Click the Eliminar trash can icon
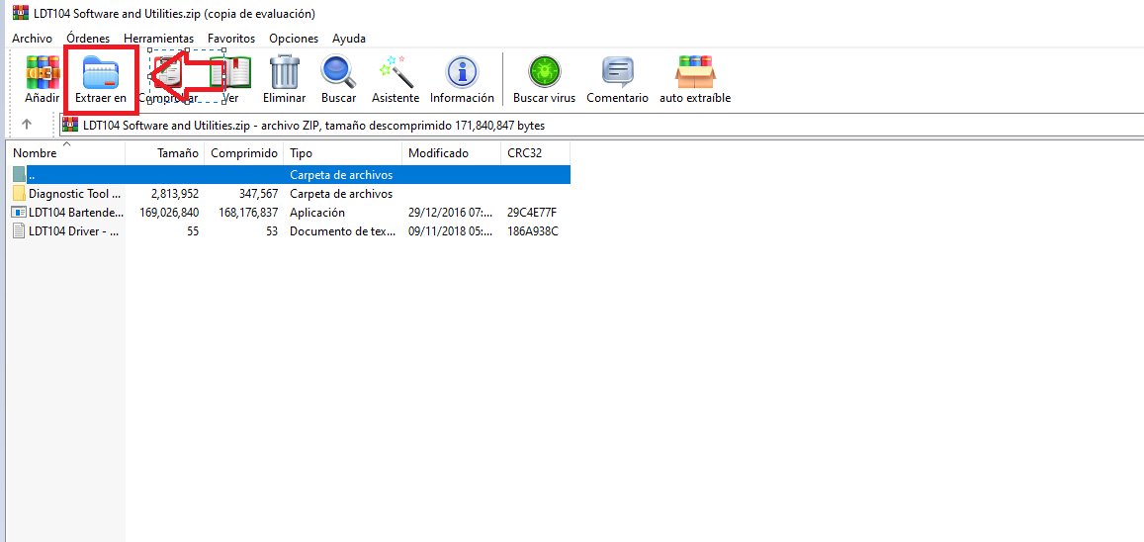The width and height of the screenshot is (1144, 542). pos(284,72)
